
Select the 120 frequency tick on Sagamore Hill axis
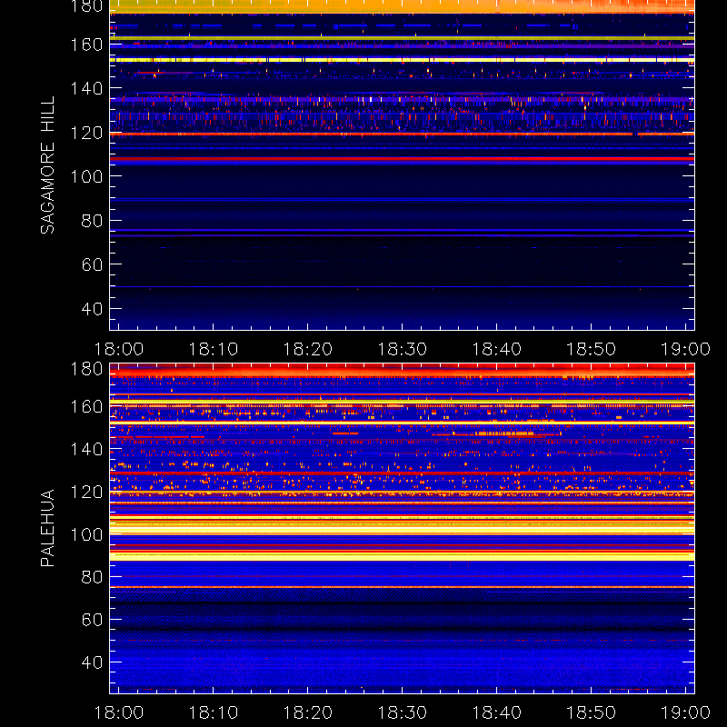coord(86,133)
